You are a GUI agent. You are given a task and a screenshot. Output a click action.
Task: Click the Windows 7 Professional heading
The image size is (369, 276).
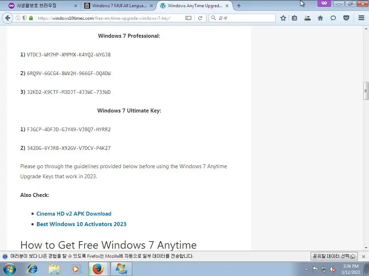coord(129,36)
